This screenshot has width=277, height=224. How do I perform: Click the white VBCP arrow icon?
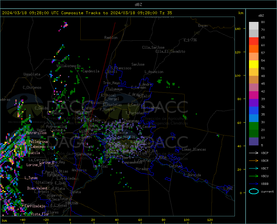point(254,153)
